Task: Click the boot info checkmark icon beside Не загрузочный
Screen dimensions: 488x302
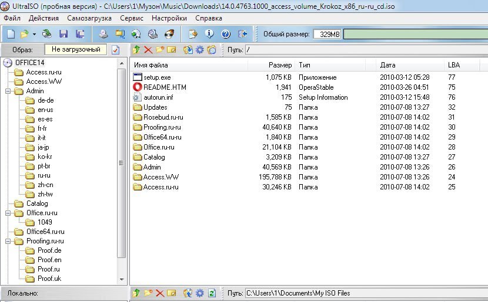Action: point(115,50)
